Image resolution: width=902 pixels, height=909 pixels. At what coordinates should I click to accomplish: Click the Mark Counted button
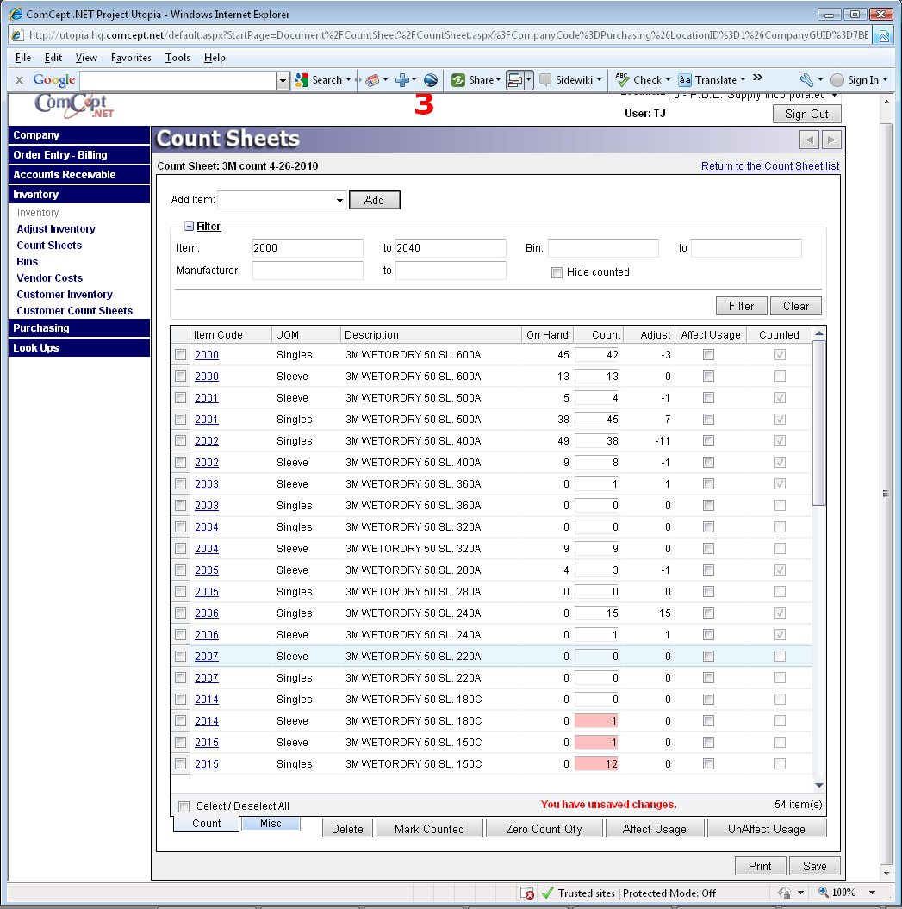pos(429,829)
